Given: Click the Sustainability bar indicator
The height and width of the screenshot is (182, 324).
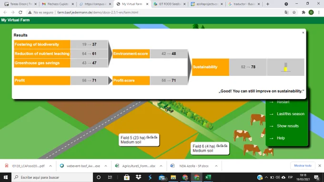Looking at the screenshot, I should 285,67.
